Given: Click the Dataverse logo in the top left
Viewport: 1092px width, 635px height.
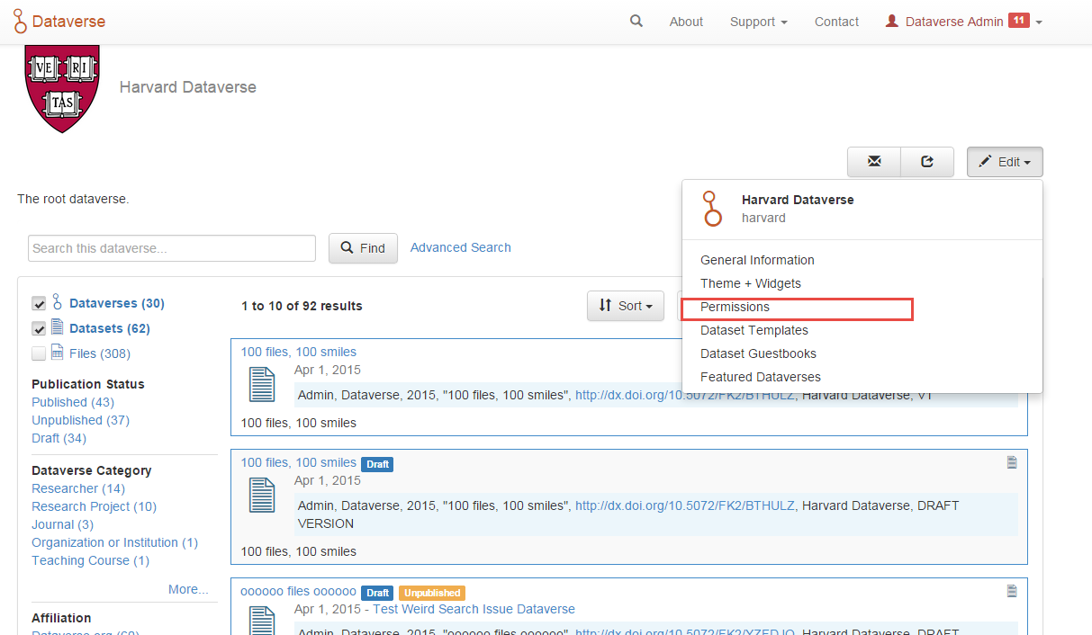Looking at the screenshot, I should coord(59,21).
